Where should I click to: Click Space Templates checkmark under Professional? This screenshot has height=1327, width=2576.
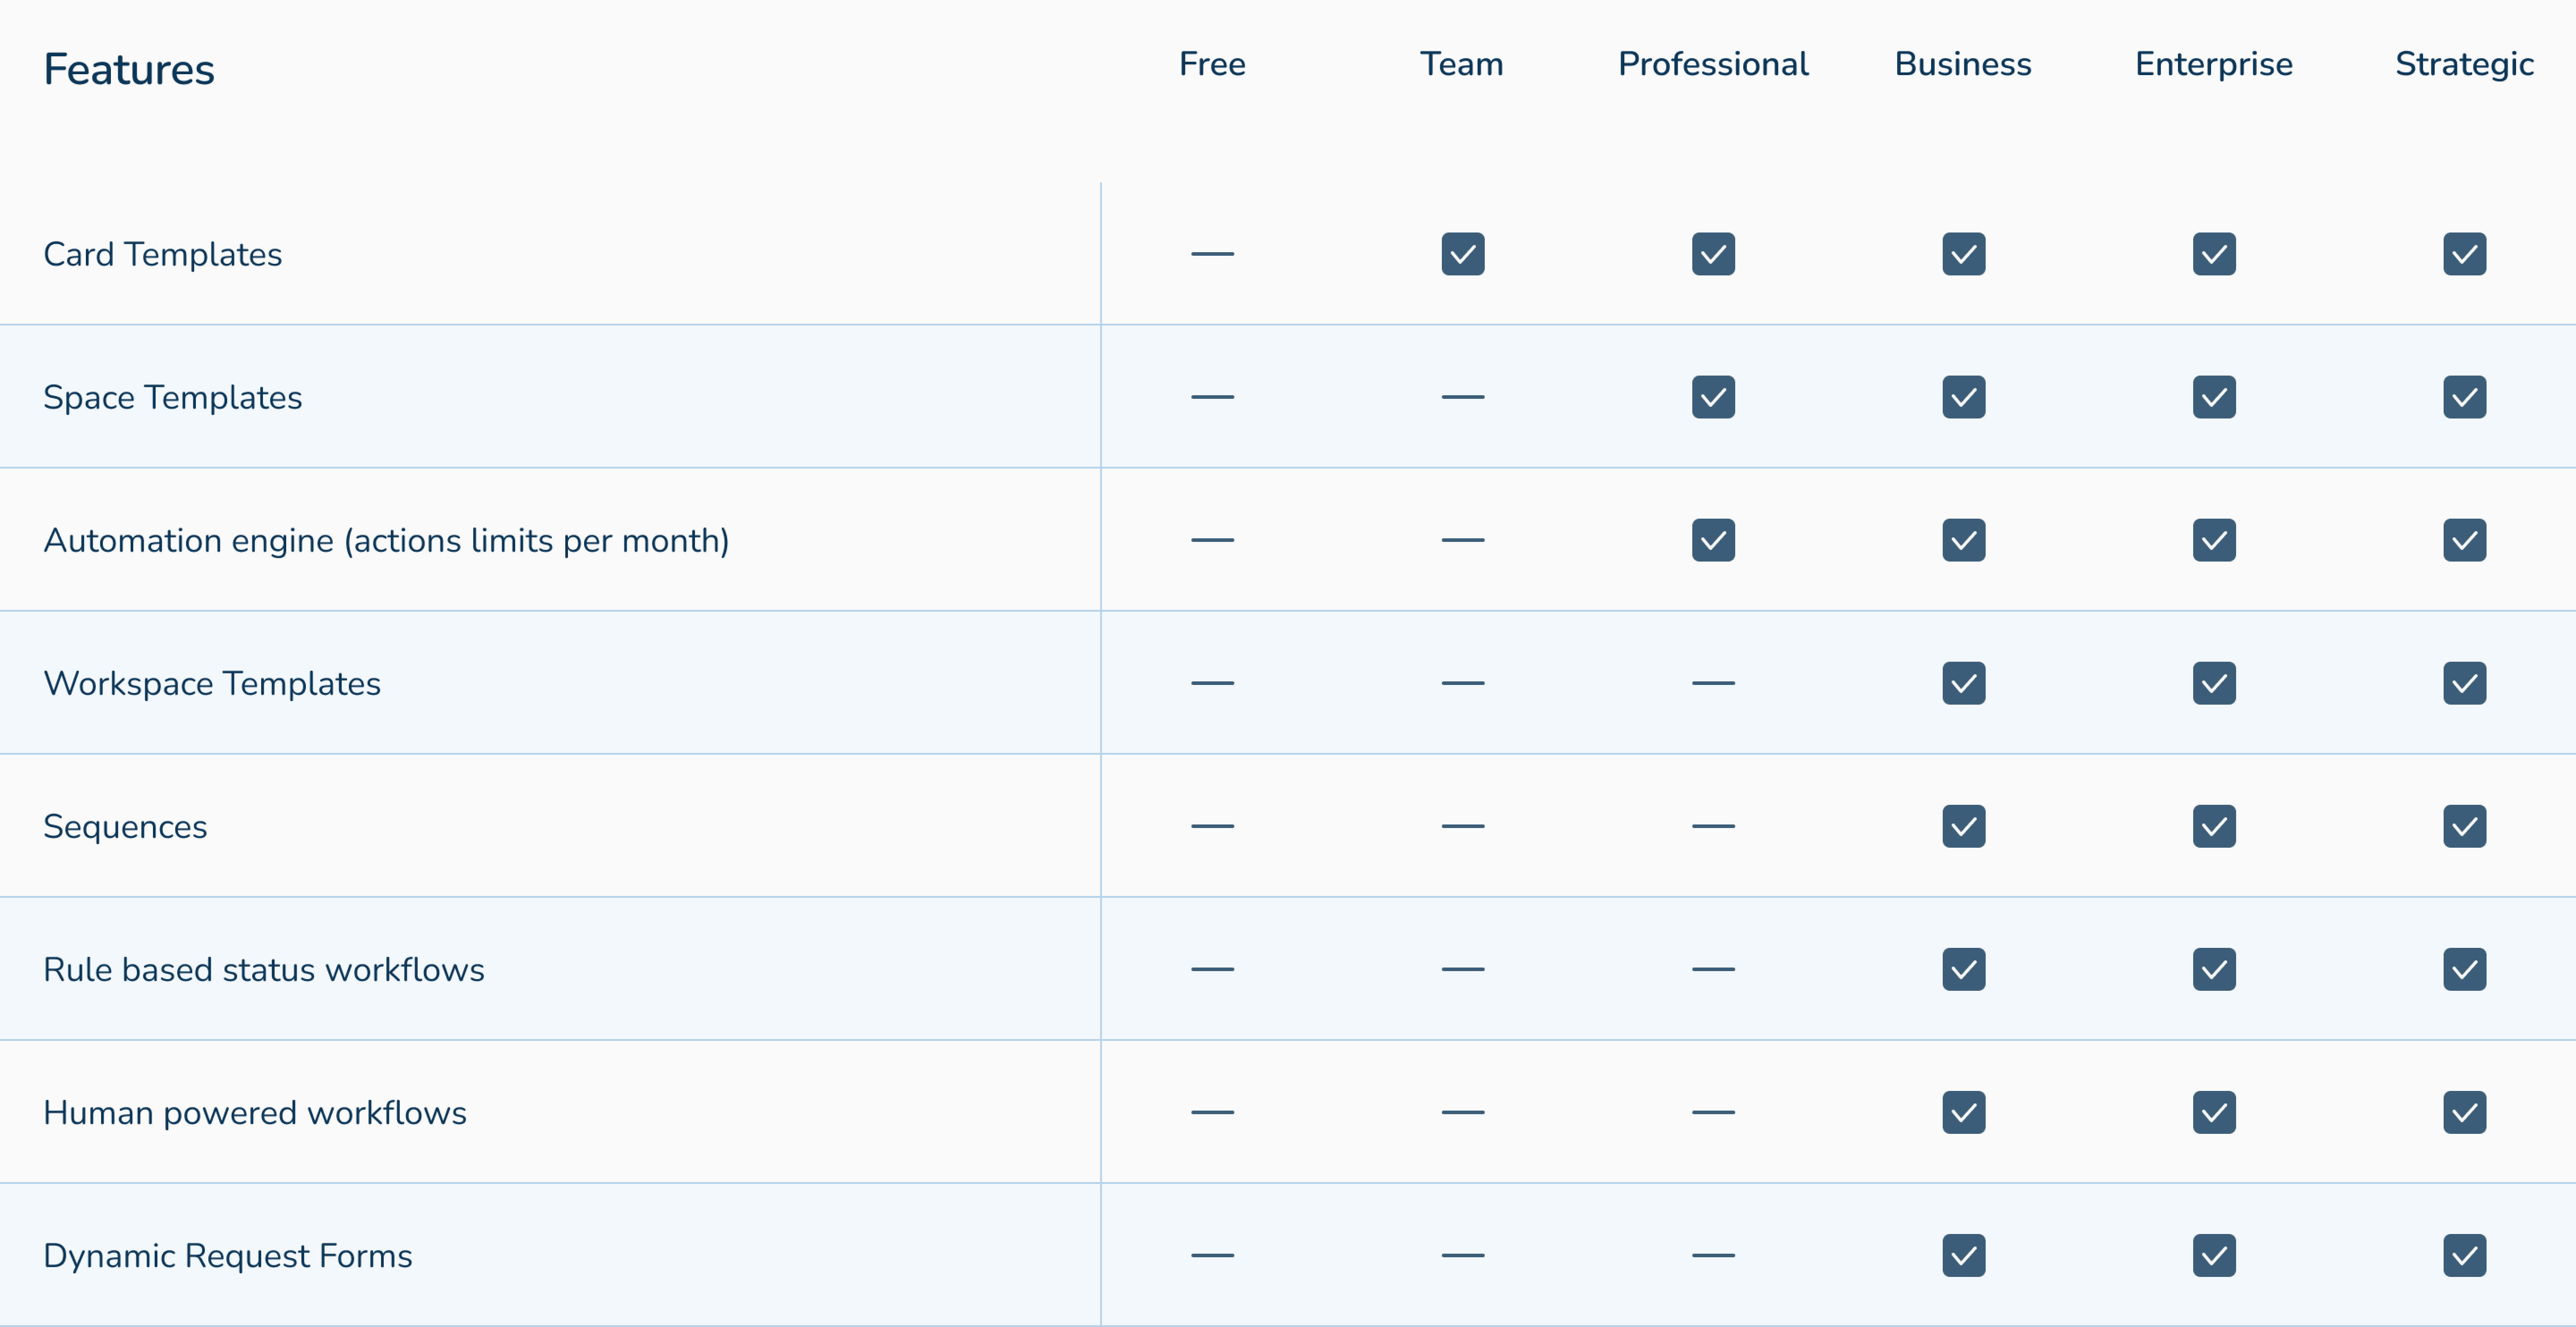(x=1713, y=397)
